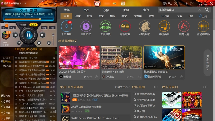This screenshot has height=121, width=215.
Task: Switch to the 电台 tab
Action: coord(86,10)
